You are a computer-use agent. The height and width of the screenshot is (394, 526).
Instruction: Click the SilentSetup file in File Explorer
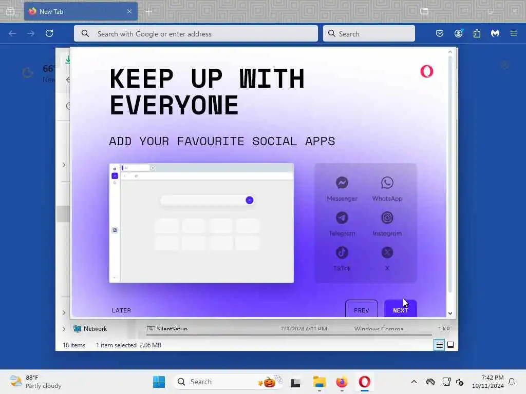click(x=168, y=328)
